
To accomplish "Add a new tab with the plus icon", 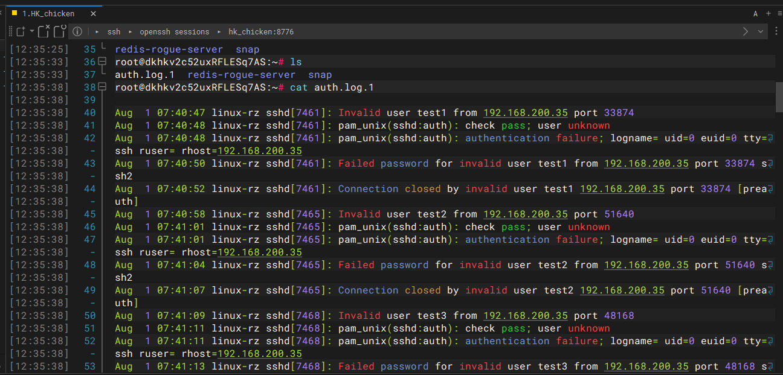I will [x=768, y=13].
